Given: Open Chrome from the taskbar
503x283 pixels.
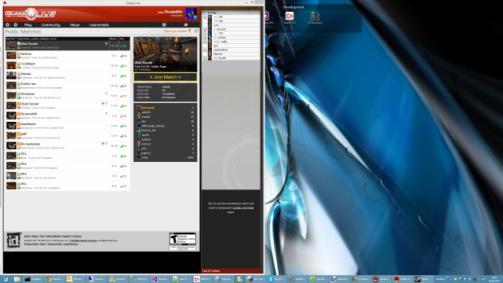Looking at the screenshot, I should (53, 279).
